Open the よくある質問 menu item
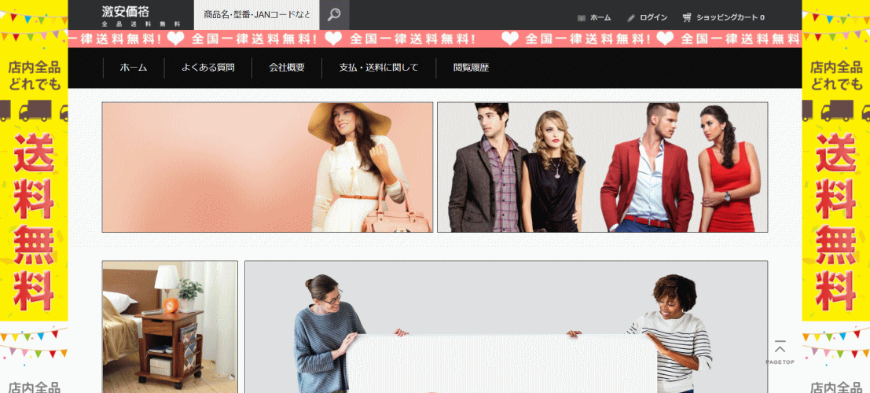Viewport: 870px width, 393px height. coord(207,68)
